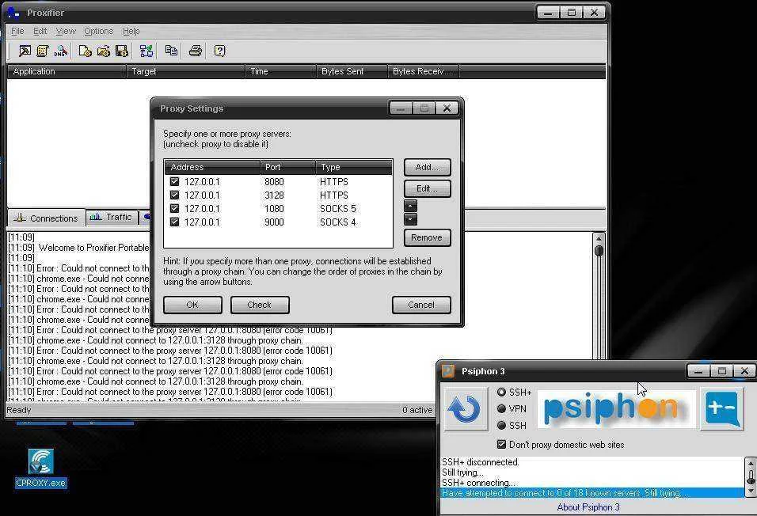This screenshot has width=757, height=516.
Task: Click the Edit... button in Proxy Settings
Action: point(428,188)
